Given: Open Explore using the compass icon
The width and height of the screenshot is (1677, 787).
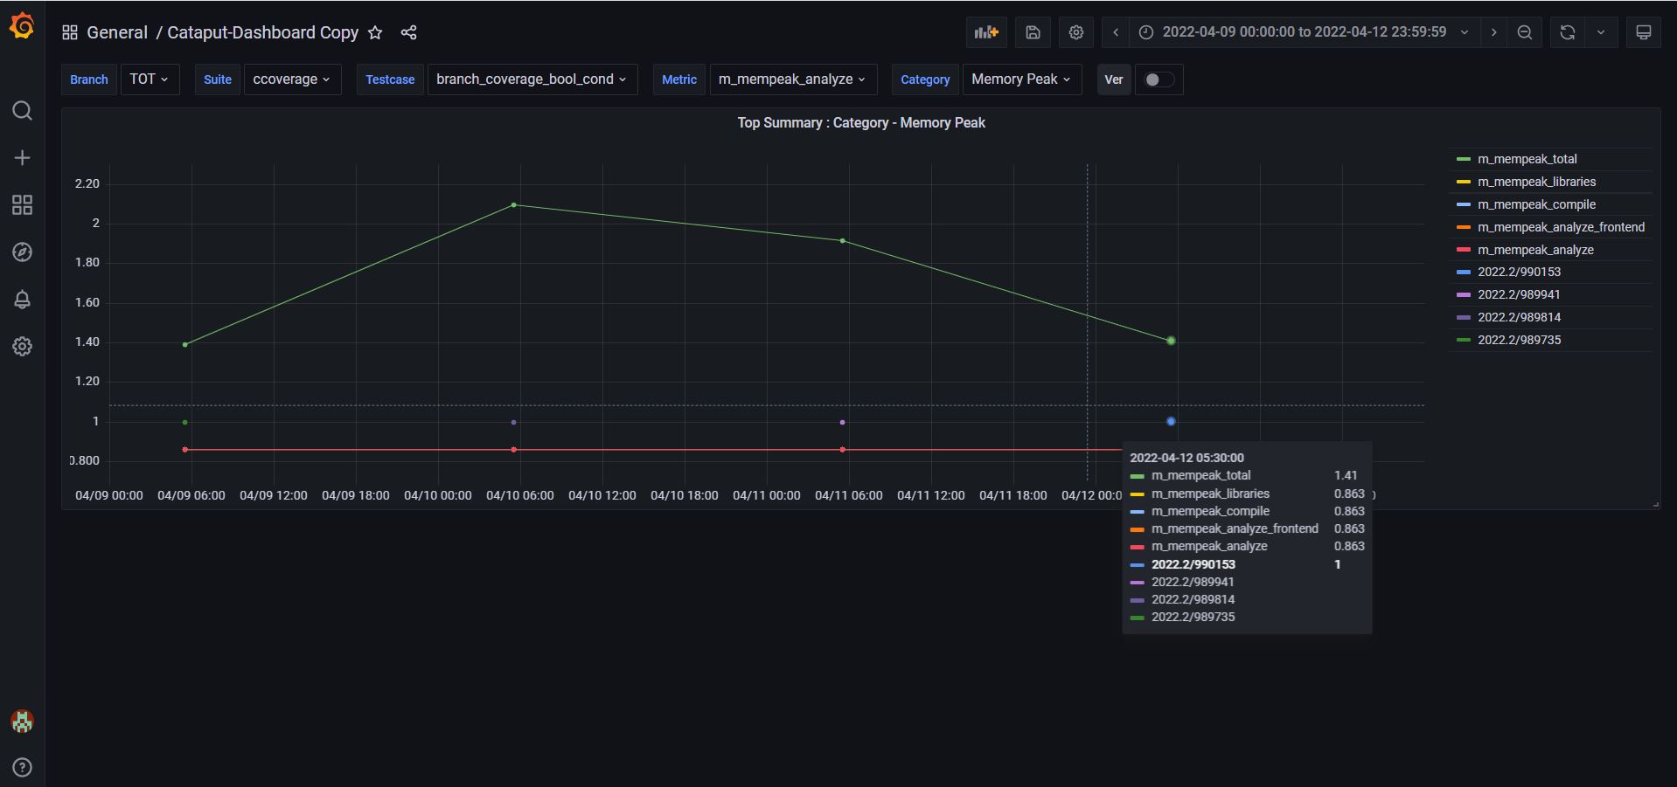Looking at the screenshot, I should [x=22, y=252].
